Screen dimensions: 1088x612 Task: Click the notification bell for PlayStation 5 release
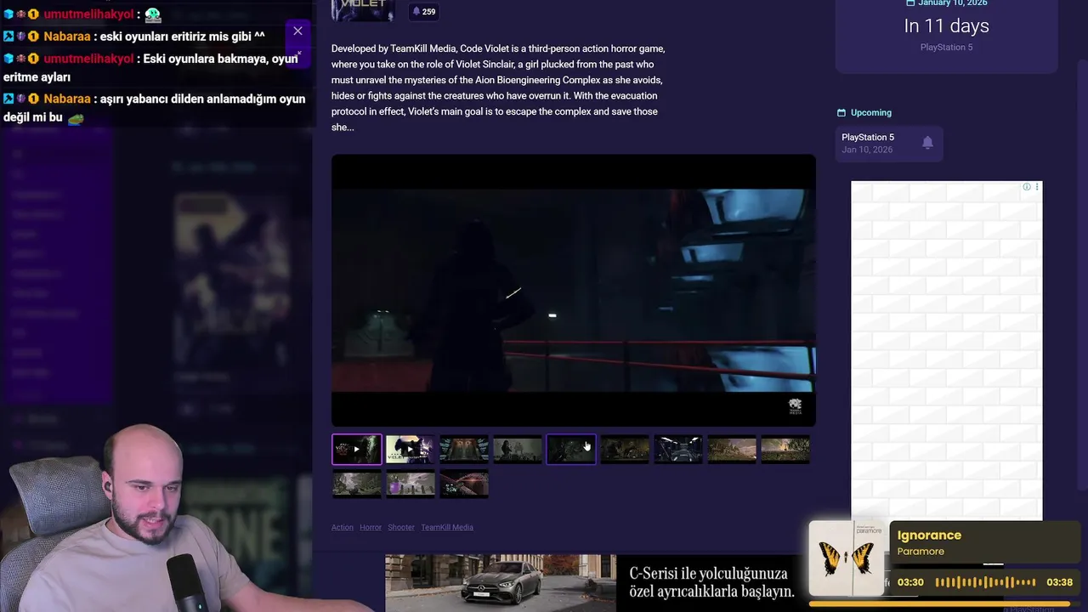927,143
